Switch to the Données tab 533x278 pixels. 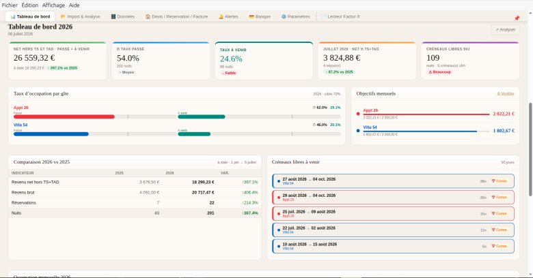[x=123, y=16]
